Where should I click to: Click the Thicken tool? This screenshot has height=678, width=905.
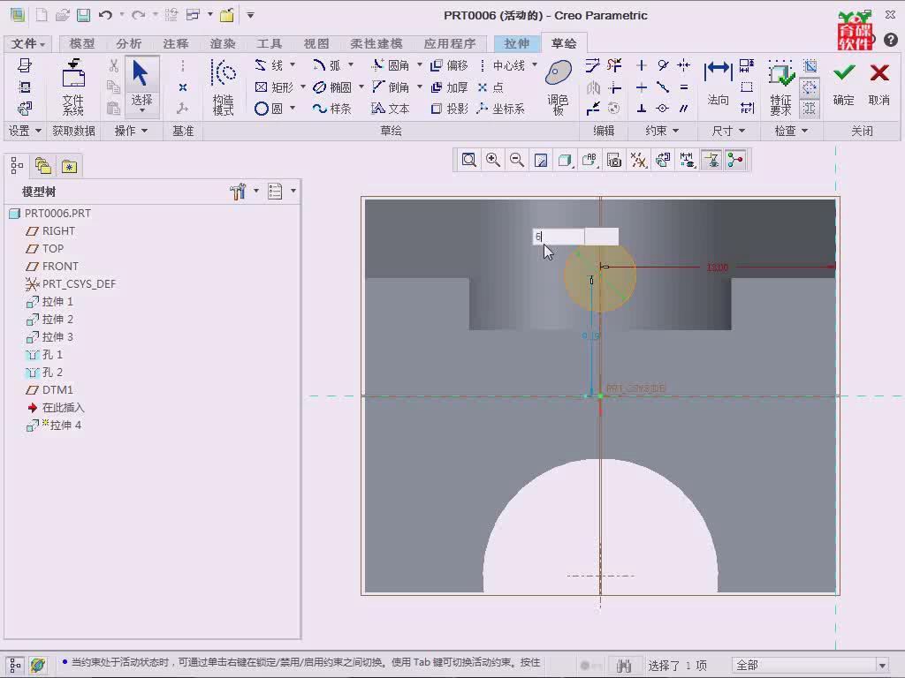point(450,87)
